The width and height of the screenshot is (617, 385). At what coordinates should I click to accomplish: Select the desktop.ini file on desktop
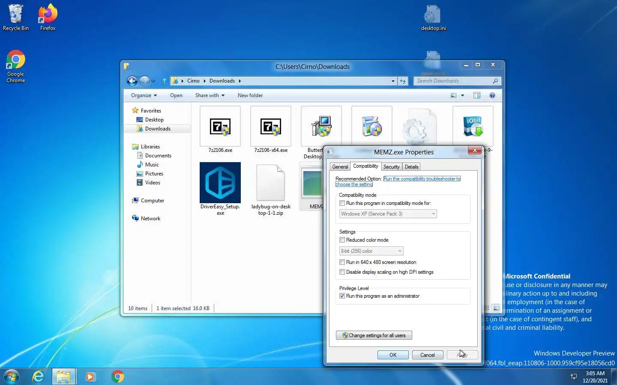point(433,18)
